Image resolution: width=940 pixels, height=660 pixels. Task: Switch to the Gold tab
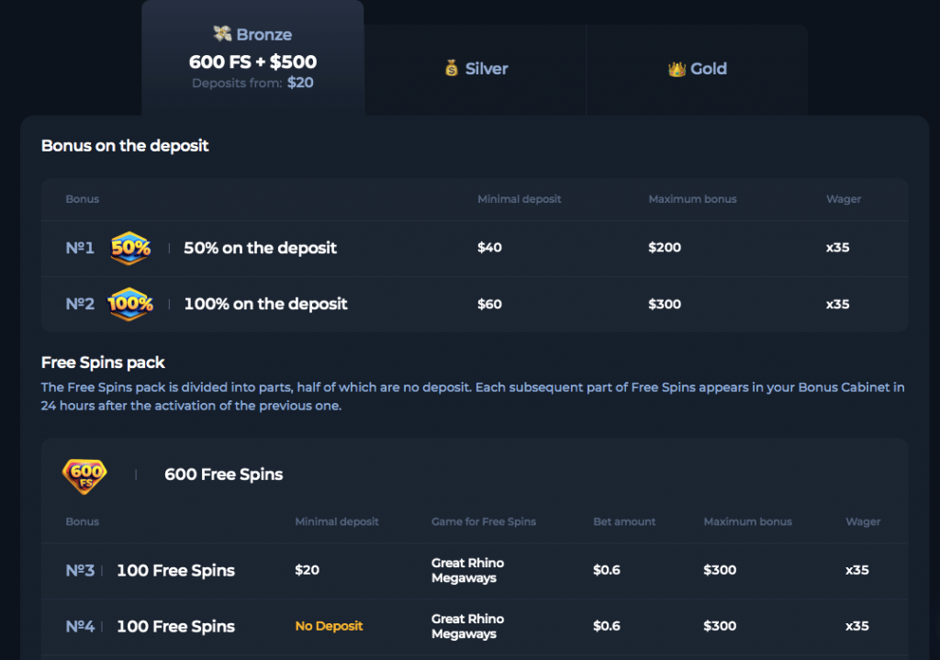697,70
